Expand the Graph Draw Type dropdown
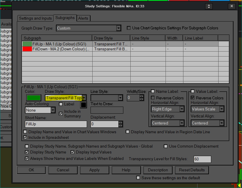The width and height of the screenshot is (242, 188). pyautogui.click(x=118, y=28)
